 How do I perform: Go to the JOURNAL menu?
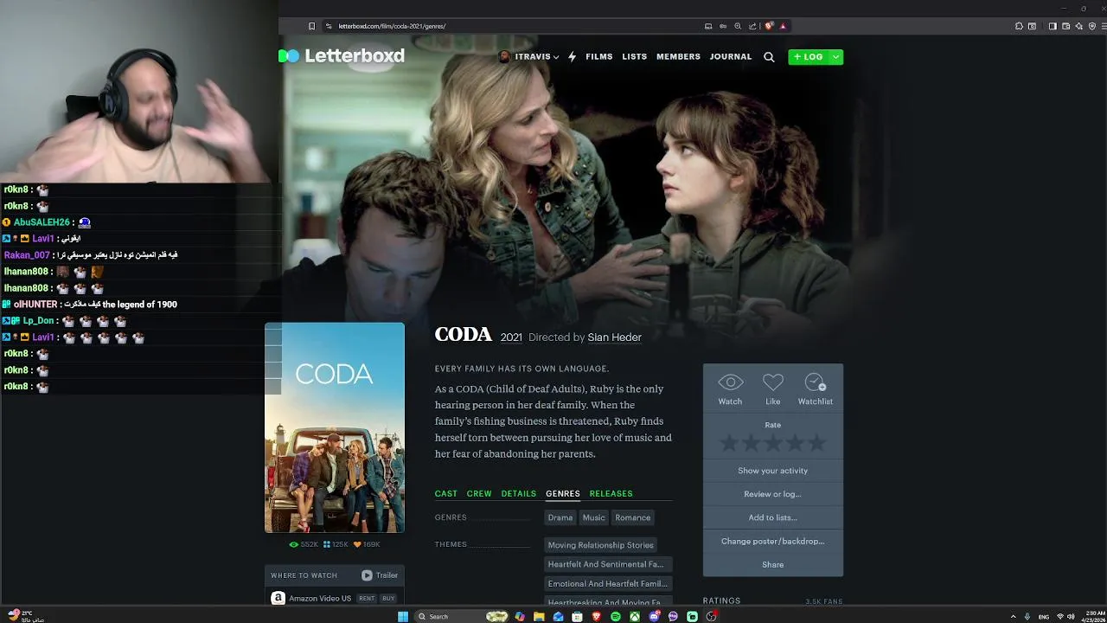731,56
